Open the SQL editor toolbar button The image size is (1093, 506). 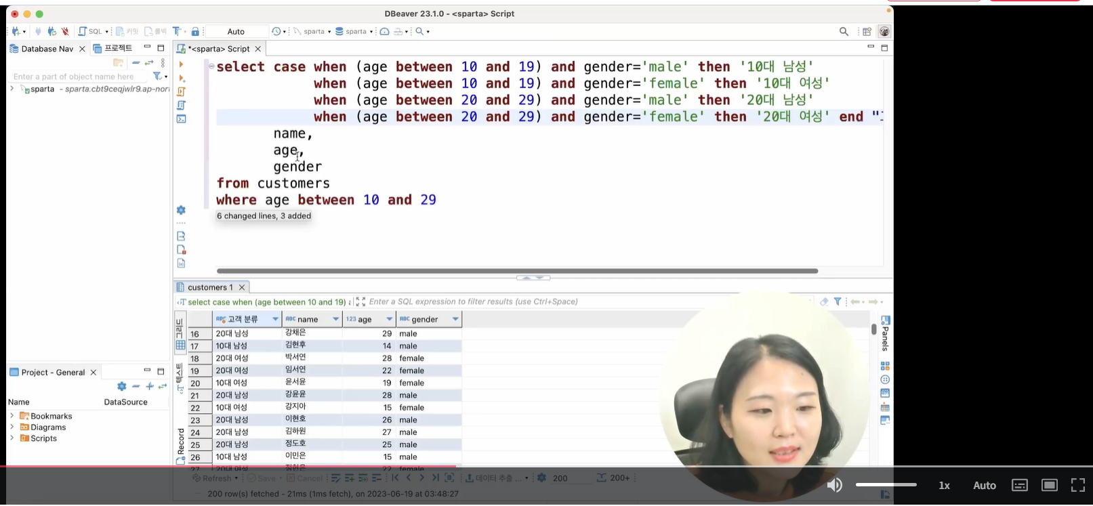coord(93,31)
